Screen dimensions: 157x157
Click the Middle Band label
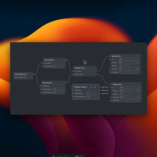tap(105, 90)
